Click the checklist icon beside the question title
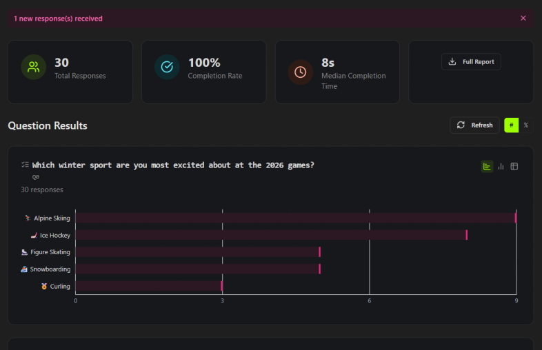Viewport: 542px width, 350px height. tap(25, 165)
